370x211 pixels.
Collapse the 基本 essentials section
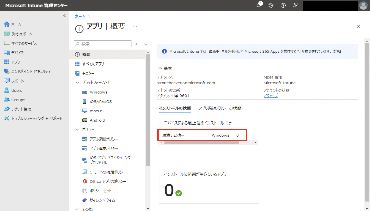(x=160, y=68)
